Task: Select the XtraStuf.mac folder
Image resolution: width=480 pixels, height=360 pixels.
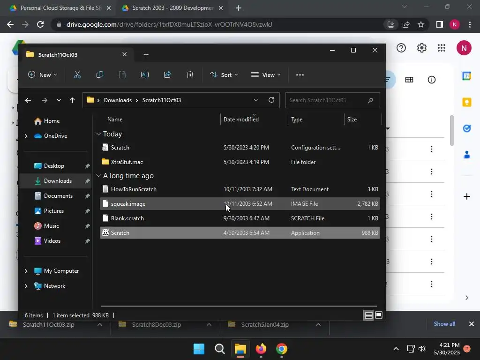Action: [240, 162]
